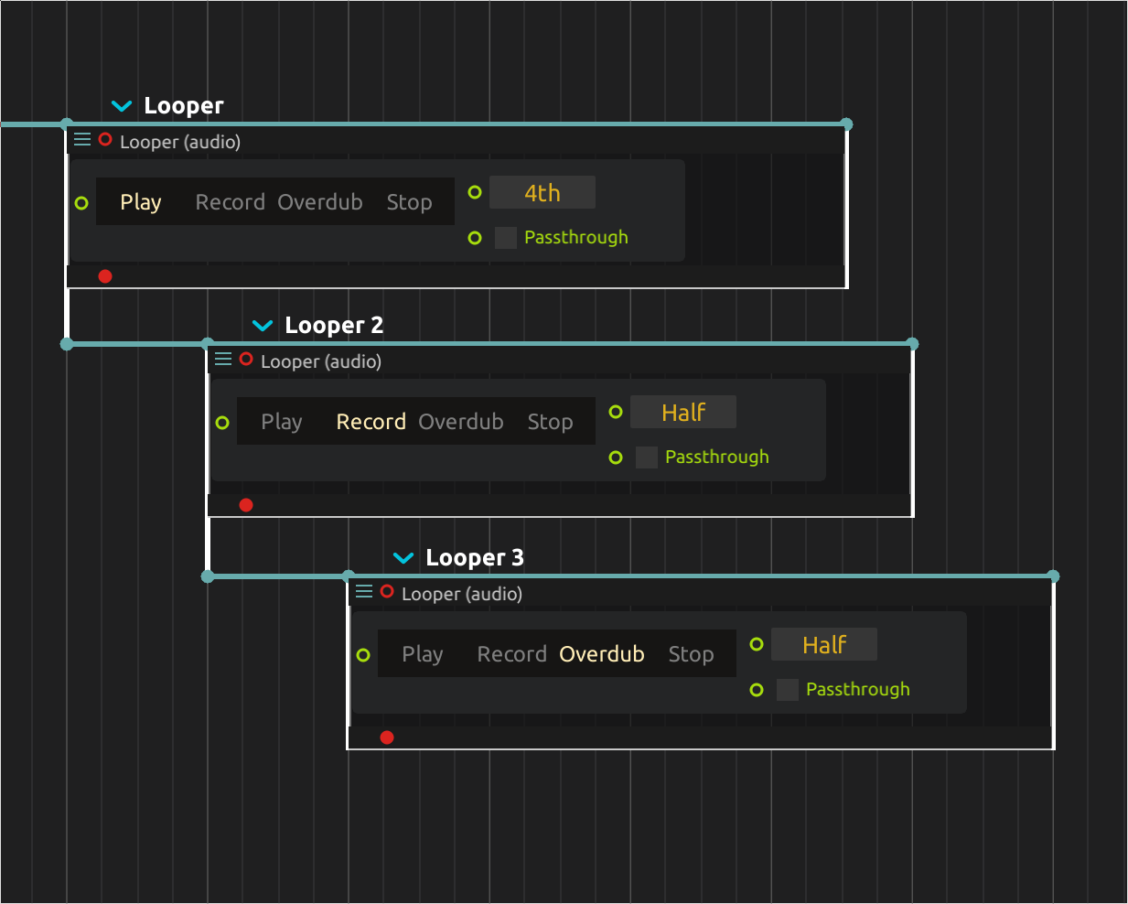Open hamburger menu of first Looper process
The image size is (1128, 904).
point(82,140)
